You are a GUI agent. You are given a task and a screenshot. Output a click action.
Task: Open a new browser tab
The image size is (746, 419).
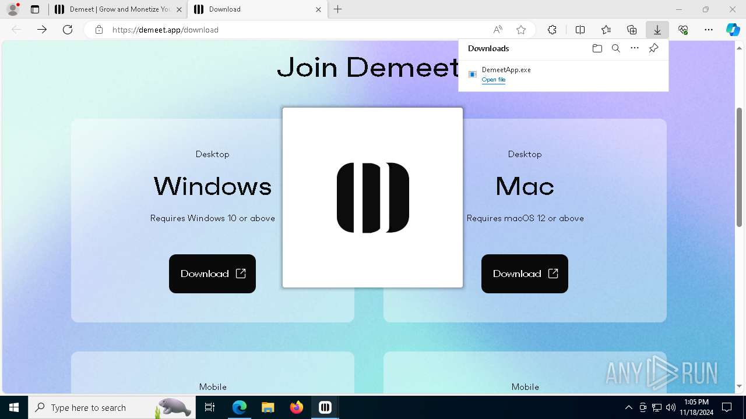click(x=338, y=9)
